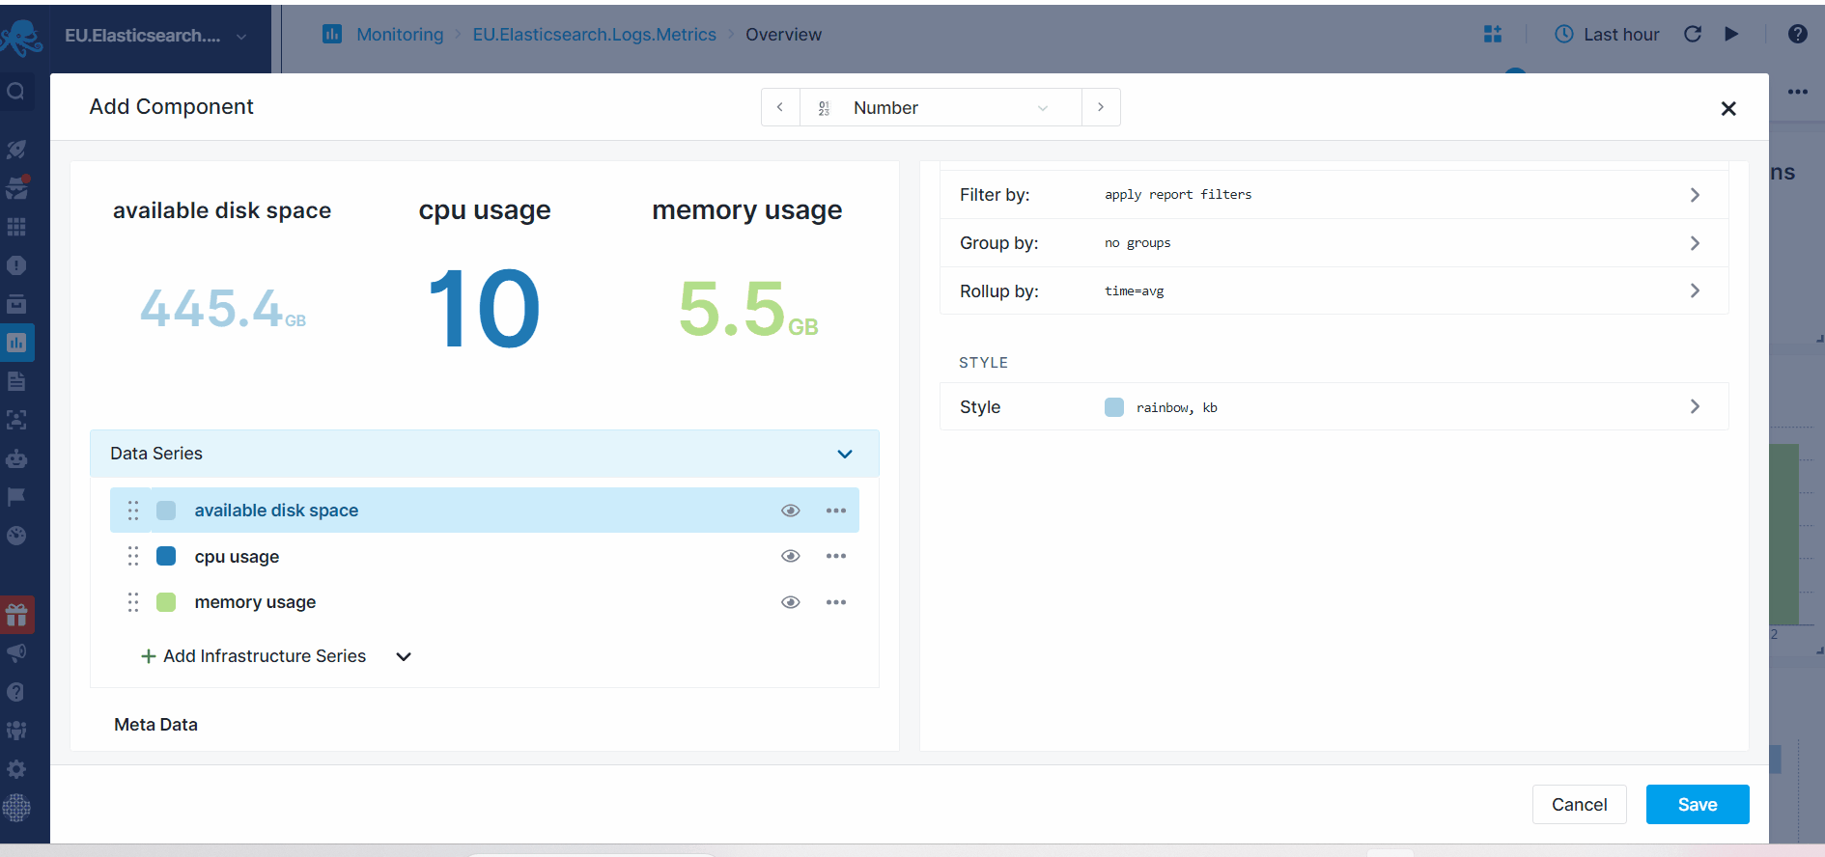Click the Meta Data section heading
The height and width of the screenshot is (857, 1825).
(155, 725)
